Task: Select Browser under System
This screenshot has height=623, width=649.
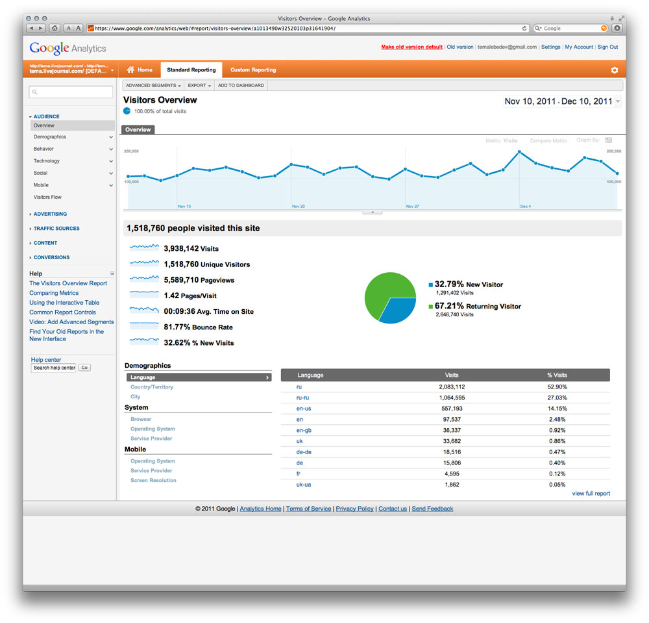Action: click(x=141, y=419)
